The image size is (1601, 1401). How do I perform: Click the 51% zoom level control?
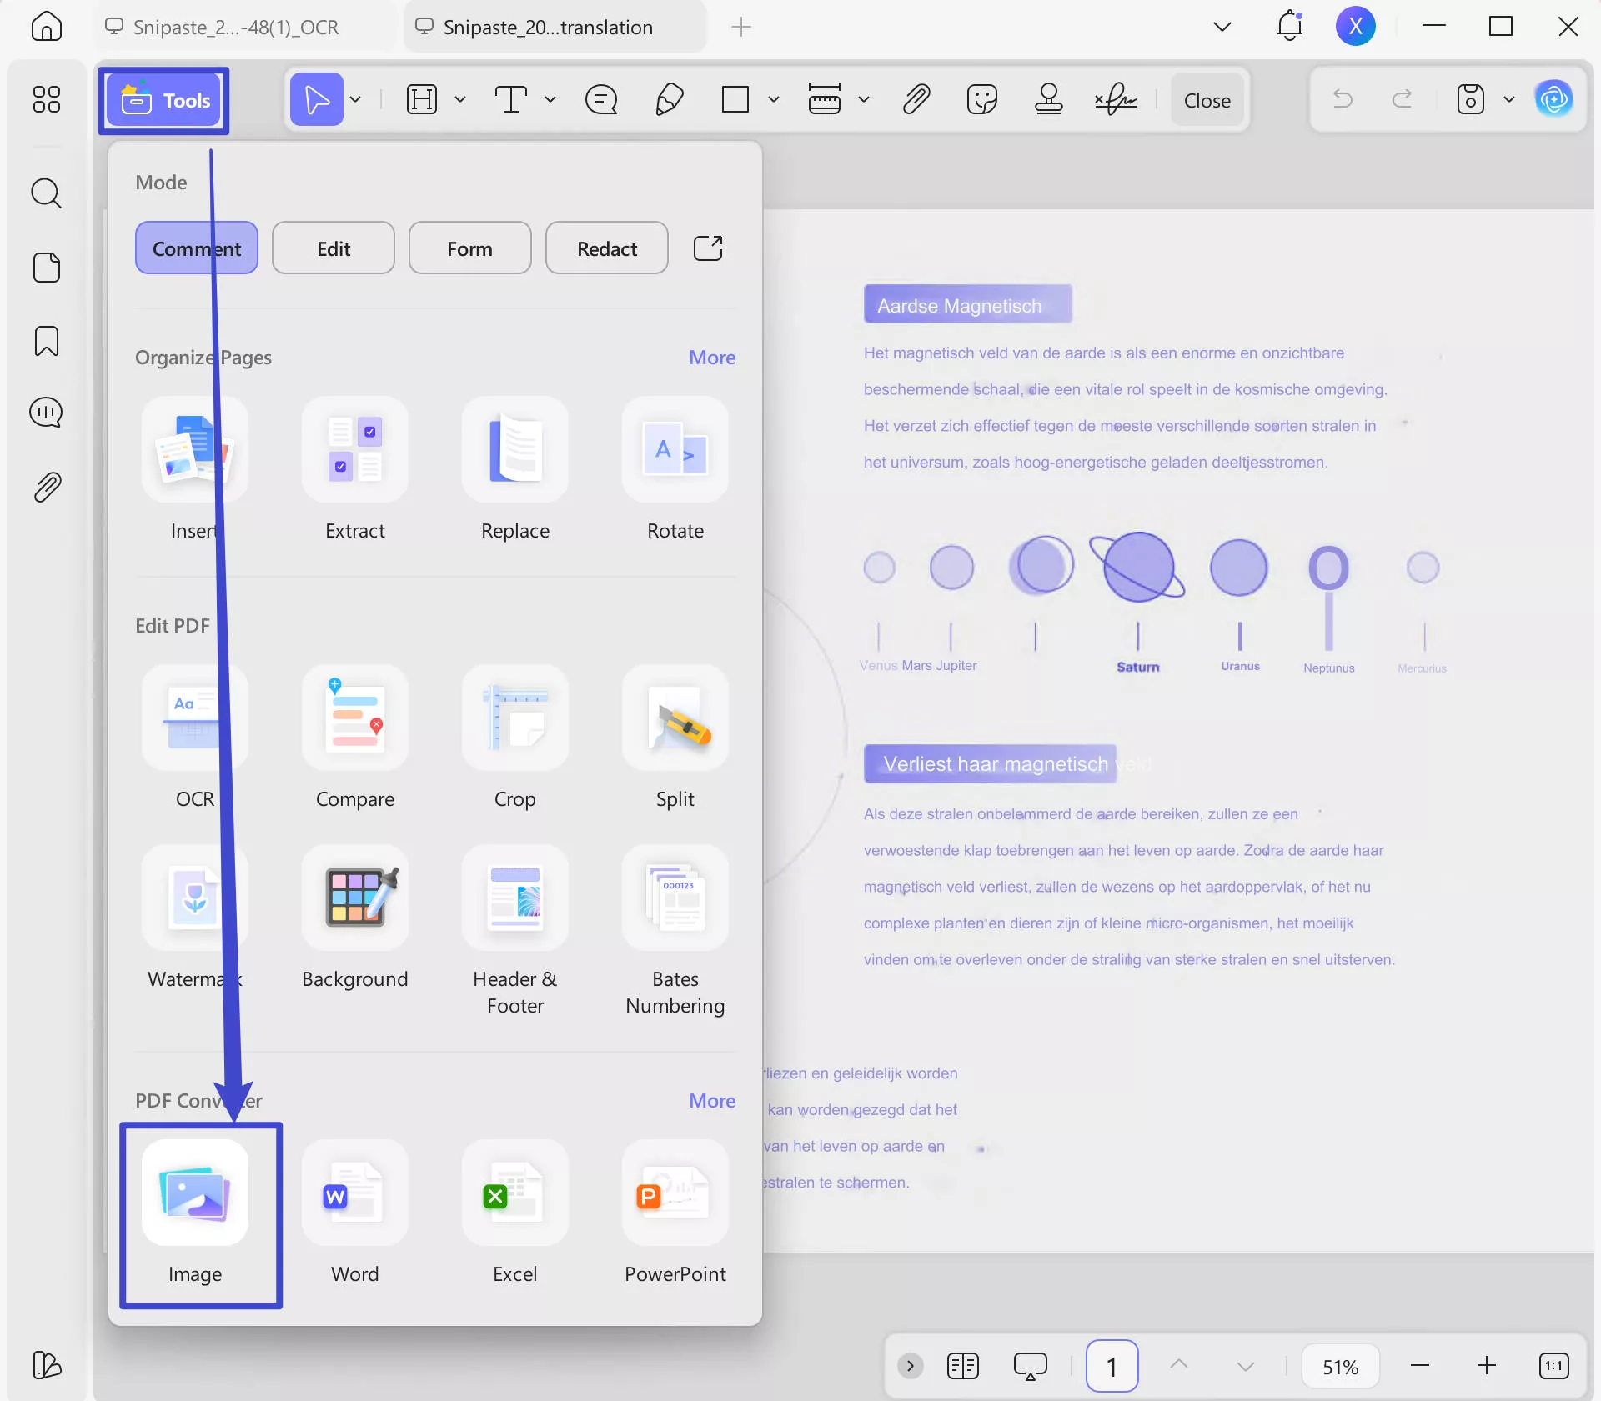[1339, 1365]
